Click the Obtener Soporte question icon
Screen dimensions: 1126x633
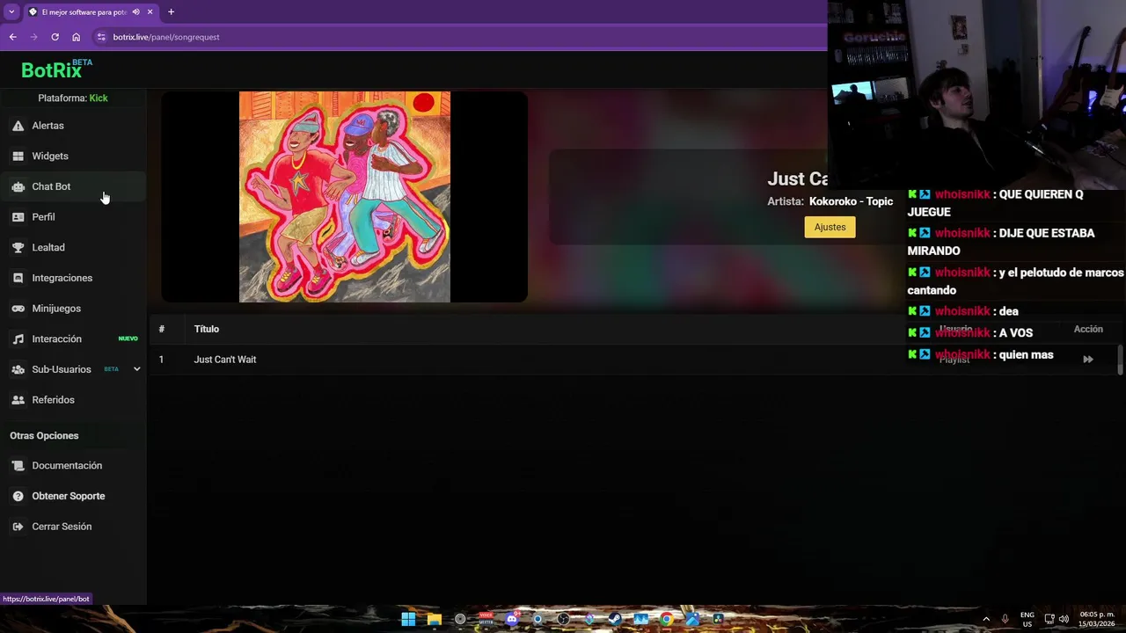tap(18, 497)
